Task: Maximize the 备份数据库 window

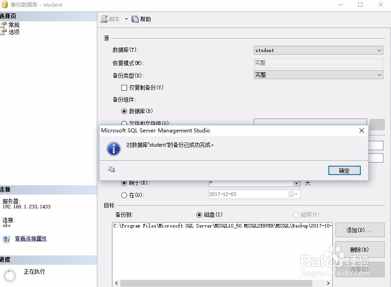Action: tap(360, 4)
